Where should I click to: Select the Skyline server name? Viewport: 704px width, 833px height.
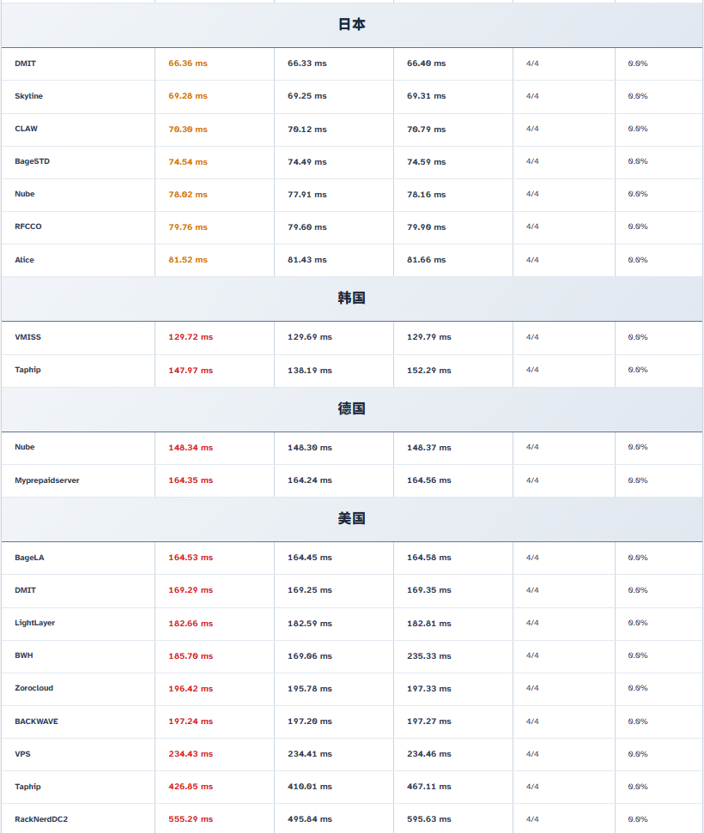28,96
